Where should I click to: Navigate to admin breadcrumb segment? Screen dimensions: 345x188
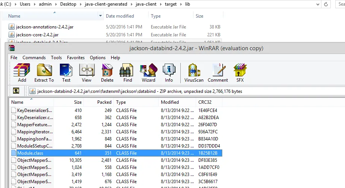pos(45,4)
